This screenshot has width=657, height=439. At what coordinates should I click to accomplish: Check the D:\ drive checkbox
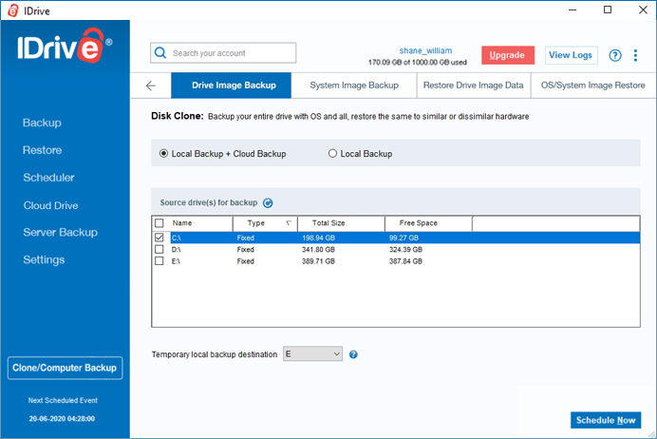click(160, 250)
